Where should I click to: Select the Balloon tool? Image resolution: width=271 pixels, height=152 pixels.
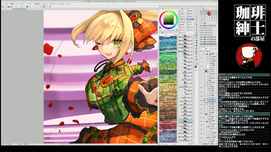pyautogui.click(x=196, y=62)
